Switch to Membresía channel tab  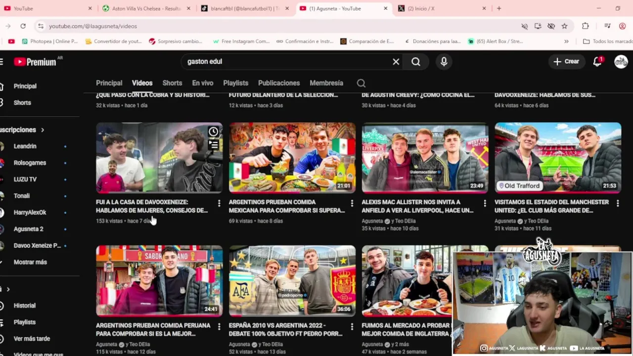pos(326,83)
